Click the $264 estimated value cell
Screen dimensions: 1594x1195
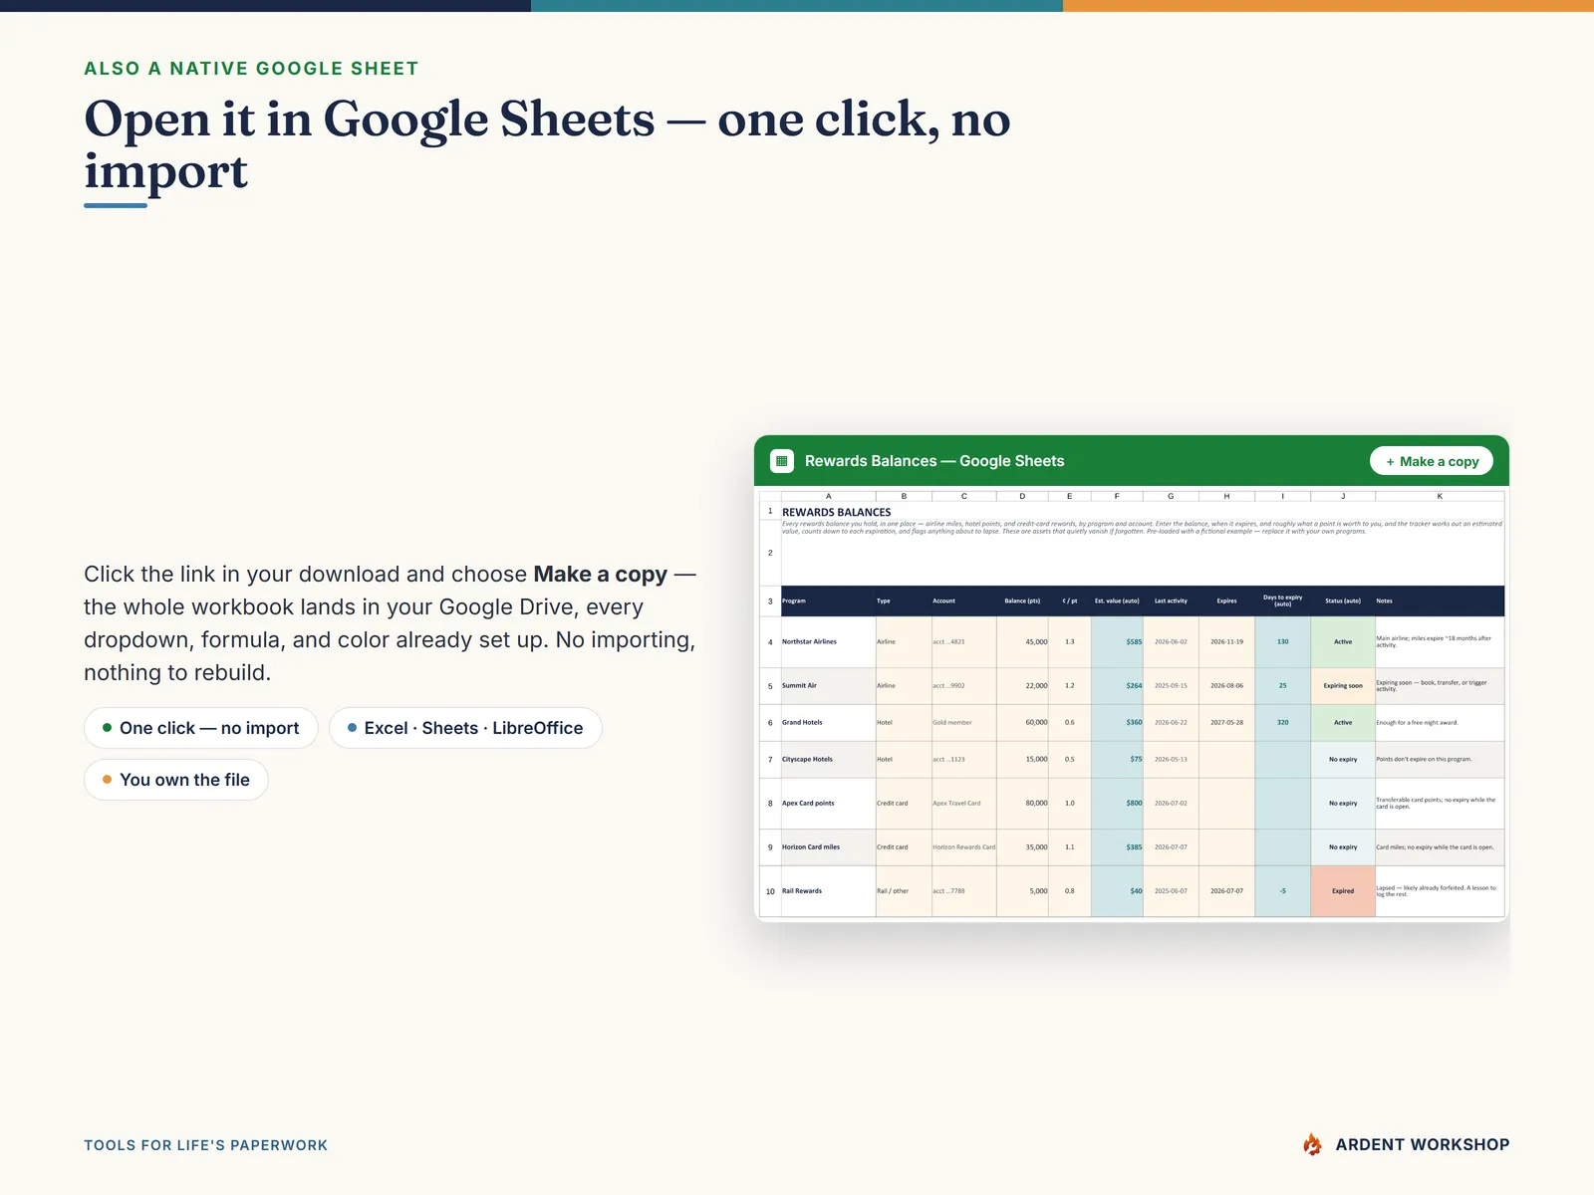coord(1117,686)
